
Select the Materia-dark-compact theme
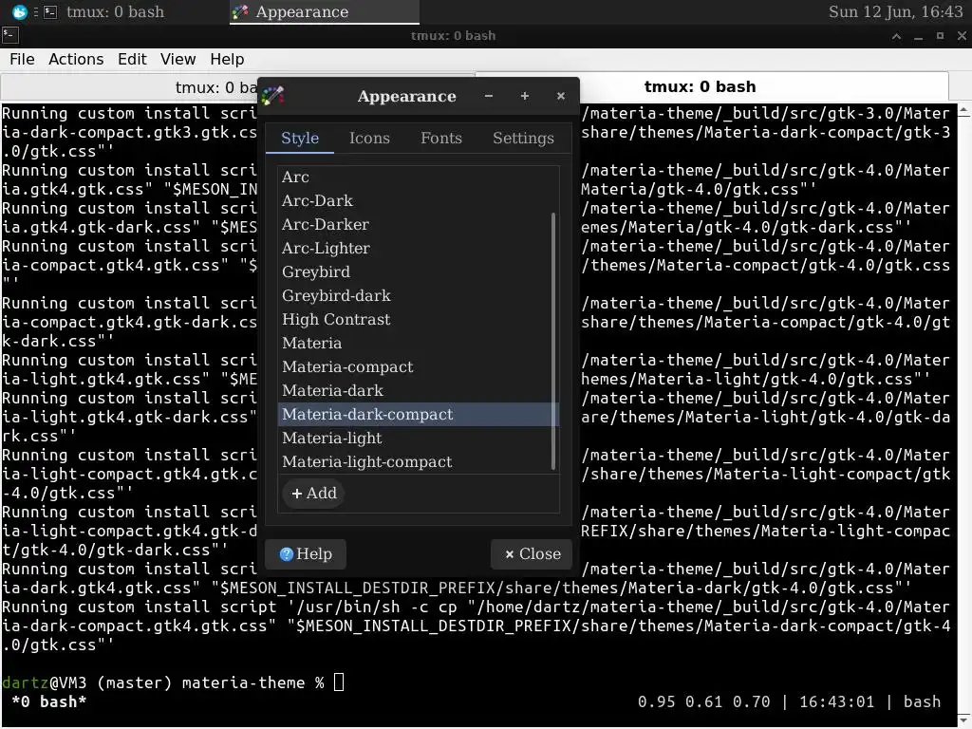(x=419, y=415)
